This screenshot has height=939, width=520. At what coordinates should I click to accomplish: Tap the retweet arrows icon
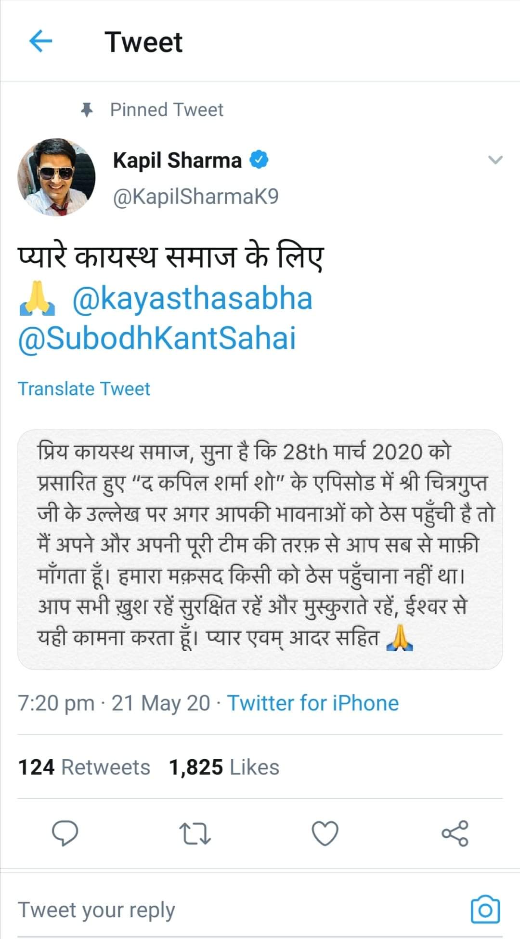(x=195, y=834)
